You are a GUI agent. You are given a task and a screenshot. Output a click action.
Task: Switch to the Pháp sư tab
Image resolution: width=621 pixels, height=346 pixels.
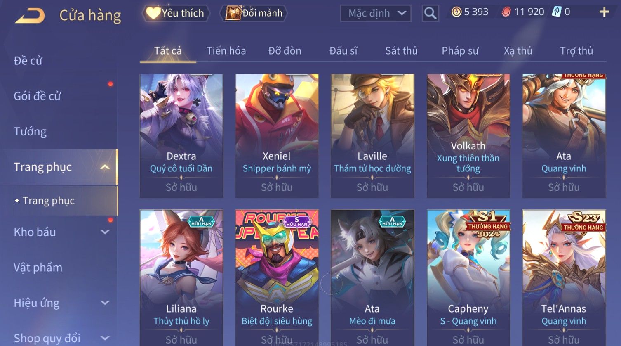[460, 51]
